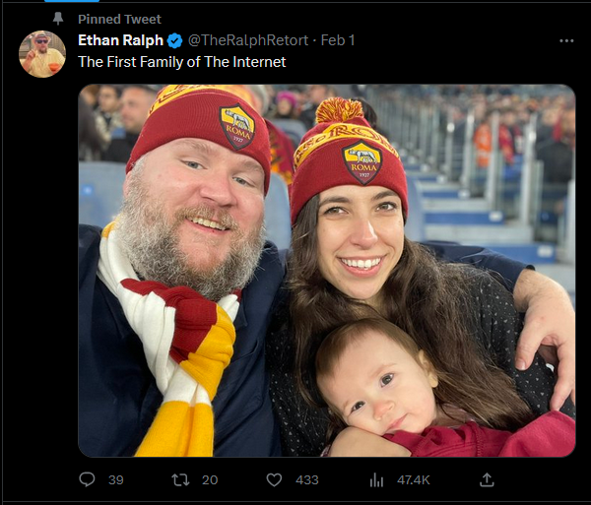Click the 20 retweets count

coord(210,479)
